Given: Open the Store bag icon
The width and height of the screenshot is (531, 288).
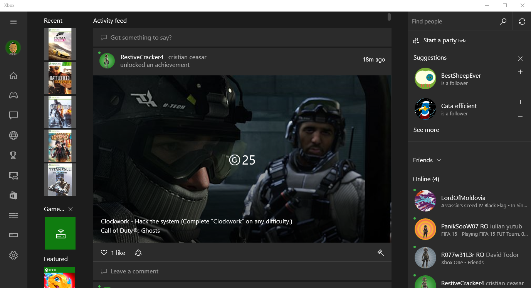Looking at the screenshot, I should [13, 195].
